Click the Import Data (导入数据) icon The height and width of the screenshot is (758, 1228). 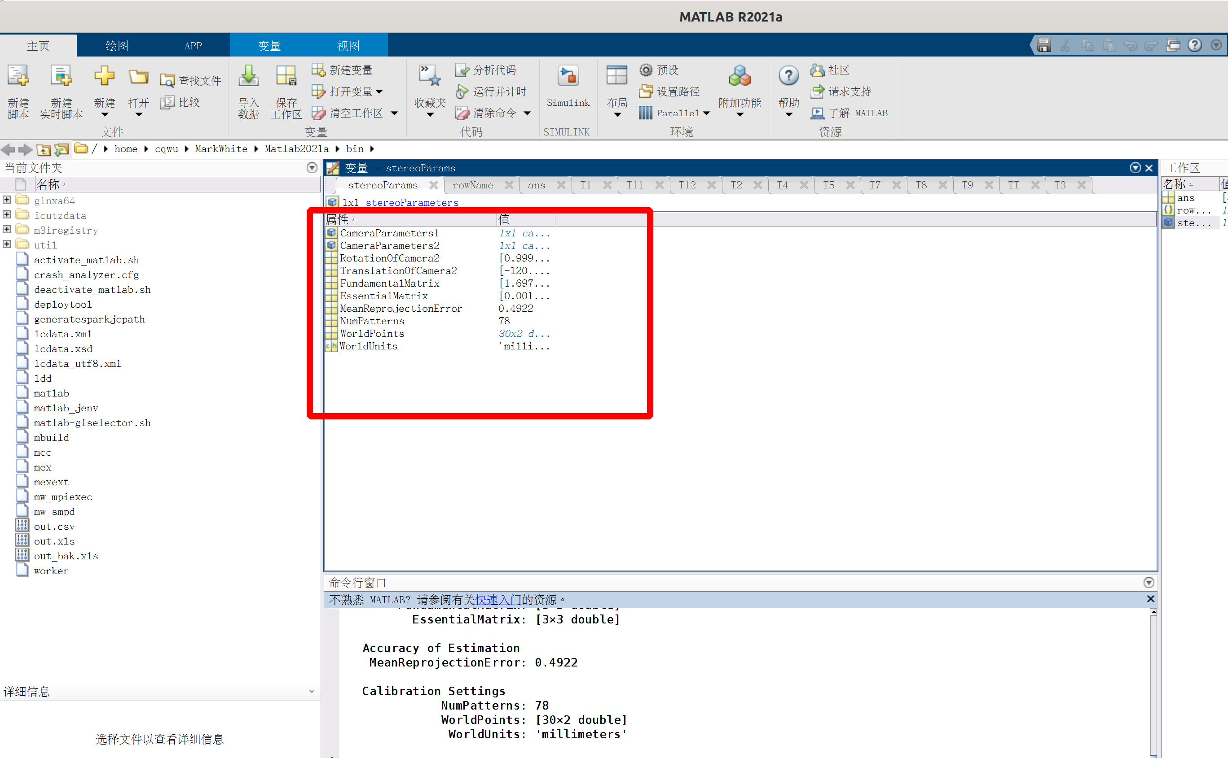(248, 76)
